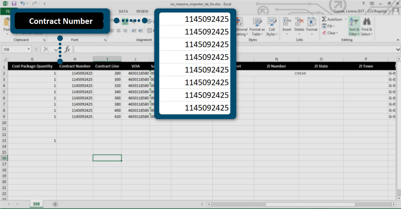Switch to the DATA ribbon tab
This screenshot has height=209, width=401.
click(123, 11)
